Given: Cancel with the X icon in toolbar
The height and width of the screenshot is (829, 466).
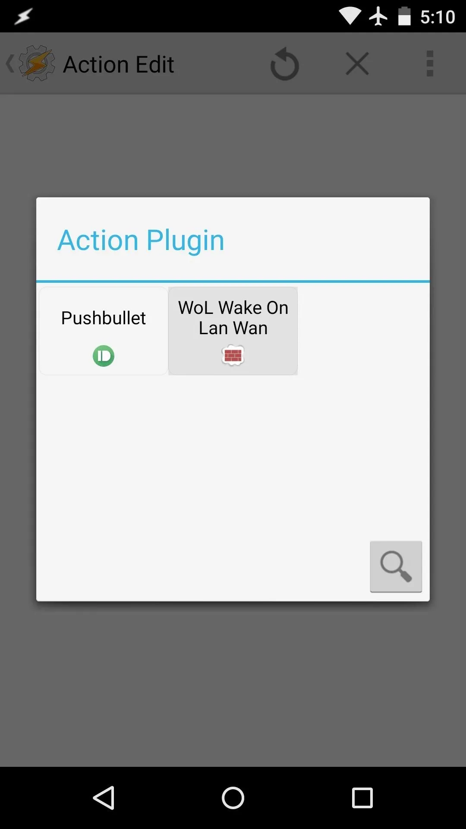Looking at the screenshot, I should tap(357, 63).
